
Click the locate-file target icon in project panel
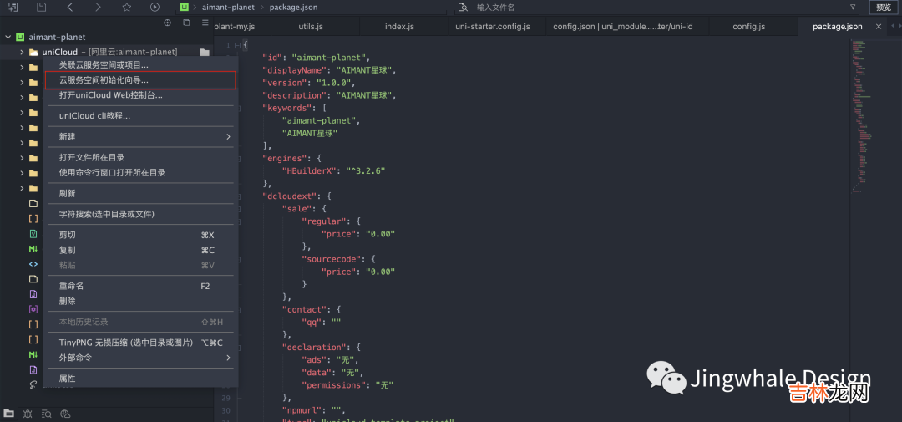pos(167,23)
